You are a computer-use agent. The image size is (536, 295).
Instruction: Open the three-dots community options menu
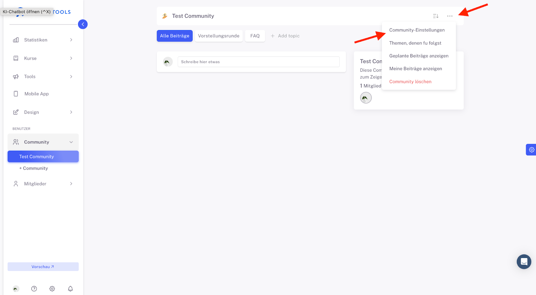tap(450, 16)
